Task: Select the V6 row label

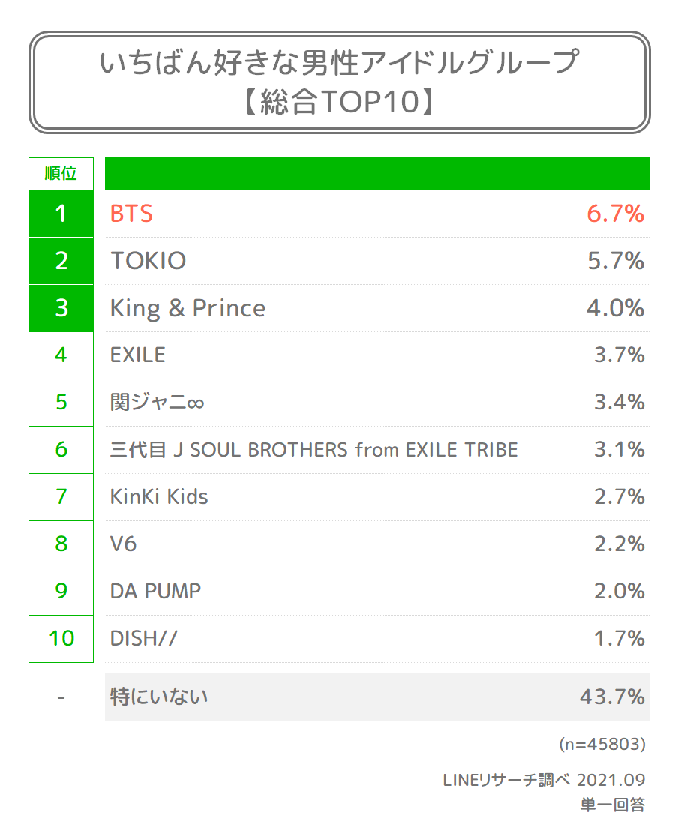Action: tap(124, 544)
